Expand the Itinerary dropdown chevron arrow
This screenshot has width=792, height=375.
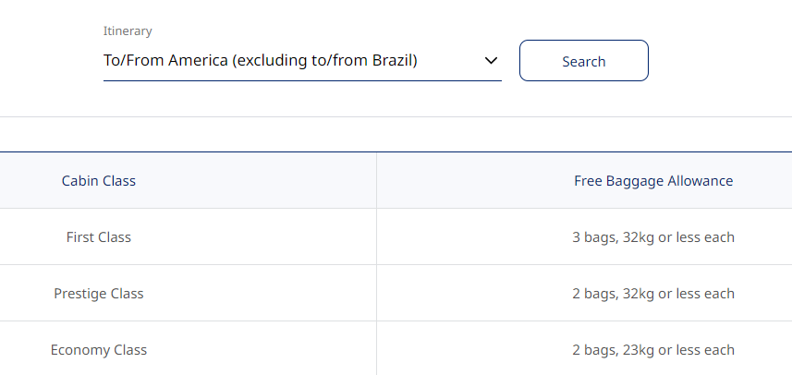coord(491,61)
